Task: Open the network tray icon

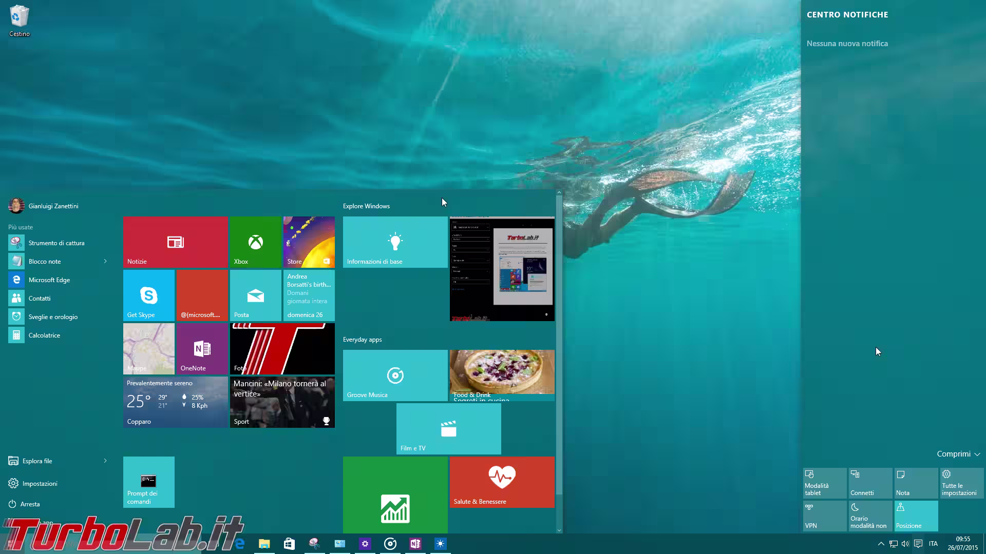Action: (x=894, y=544)
